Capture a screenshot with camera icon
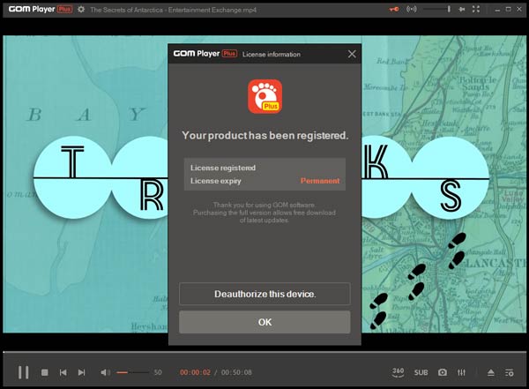Image resolution: width=529 pixels, height=389 pixels. [443, 372]
